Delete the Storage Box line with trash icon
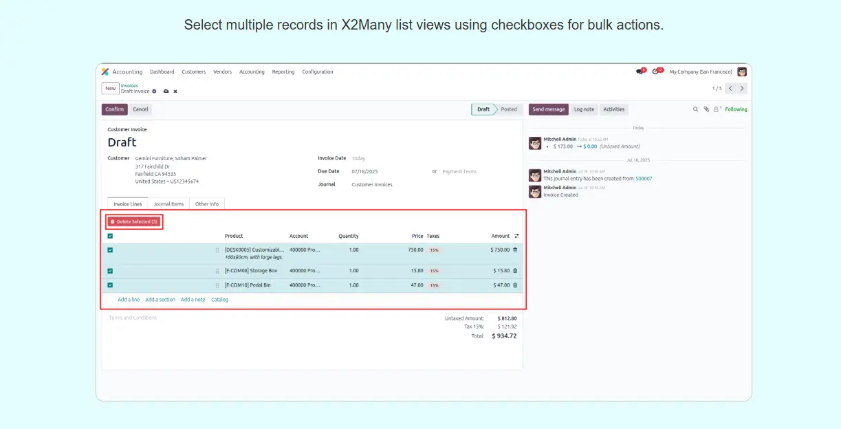 pos(515,271)
